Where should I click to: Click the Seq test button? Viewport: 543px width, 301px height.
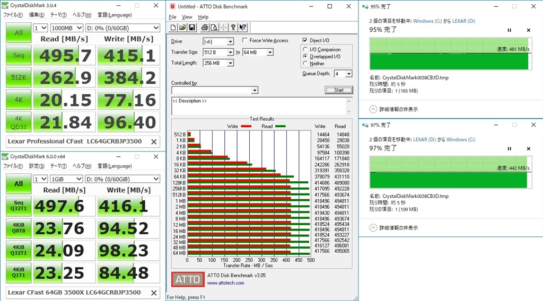coord(19,55)
